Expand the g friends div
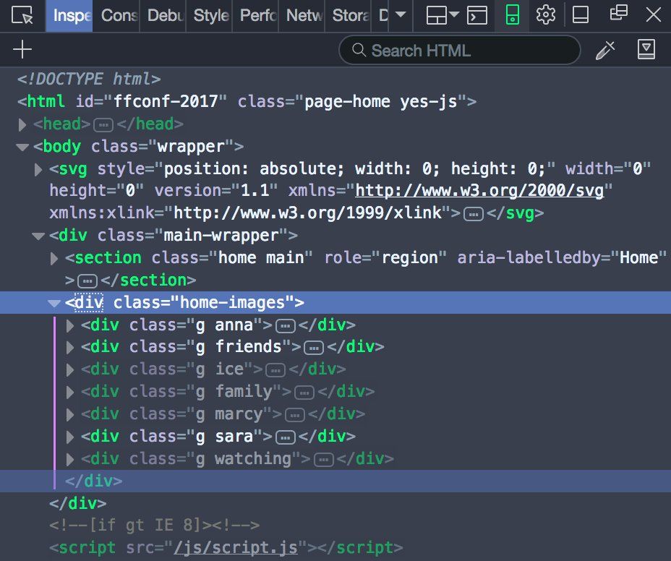Image resolution: width=671 pixels, height=561 pixels. (69, 348)
